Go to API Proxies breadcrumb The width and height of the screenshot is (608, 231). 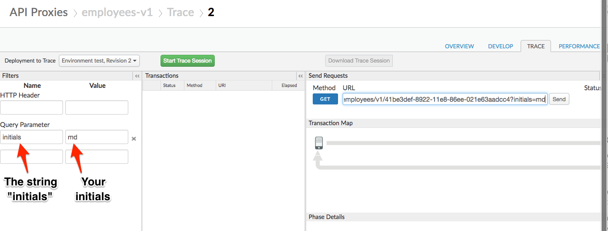click(39, 12)
